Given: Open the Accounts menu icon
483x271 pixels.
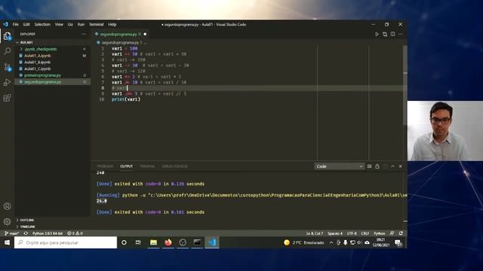Looking at the screenshot, I should click(7, 206).
